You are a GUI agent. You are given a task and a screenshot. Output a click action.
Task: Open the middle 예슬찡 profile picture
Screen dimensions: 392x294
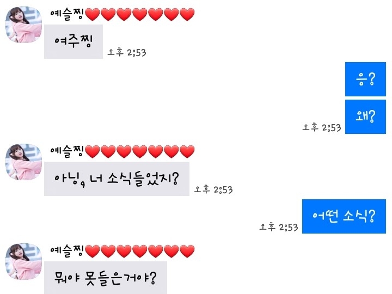coord(24,162)
